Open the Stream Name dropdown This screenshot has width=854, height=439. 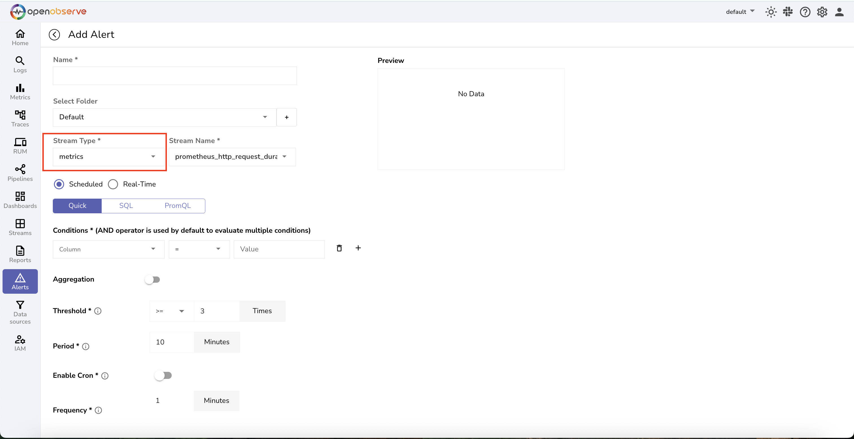(x=232, y=157)
